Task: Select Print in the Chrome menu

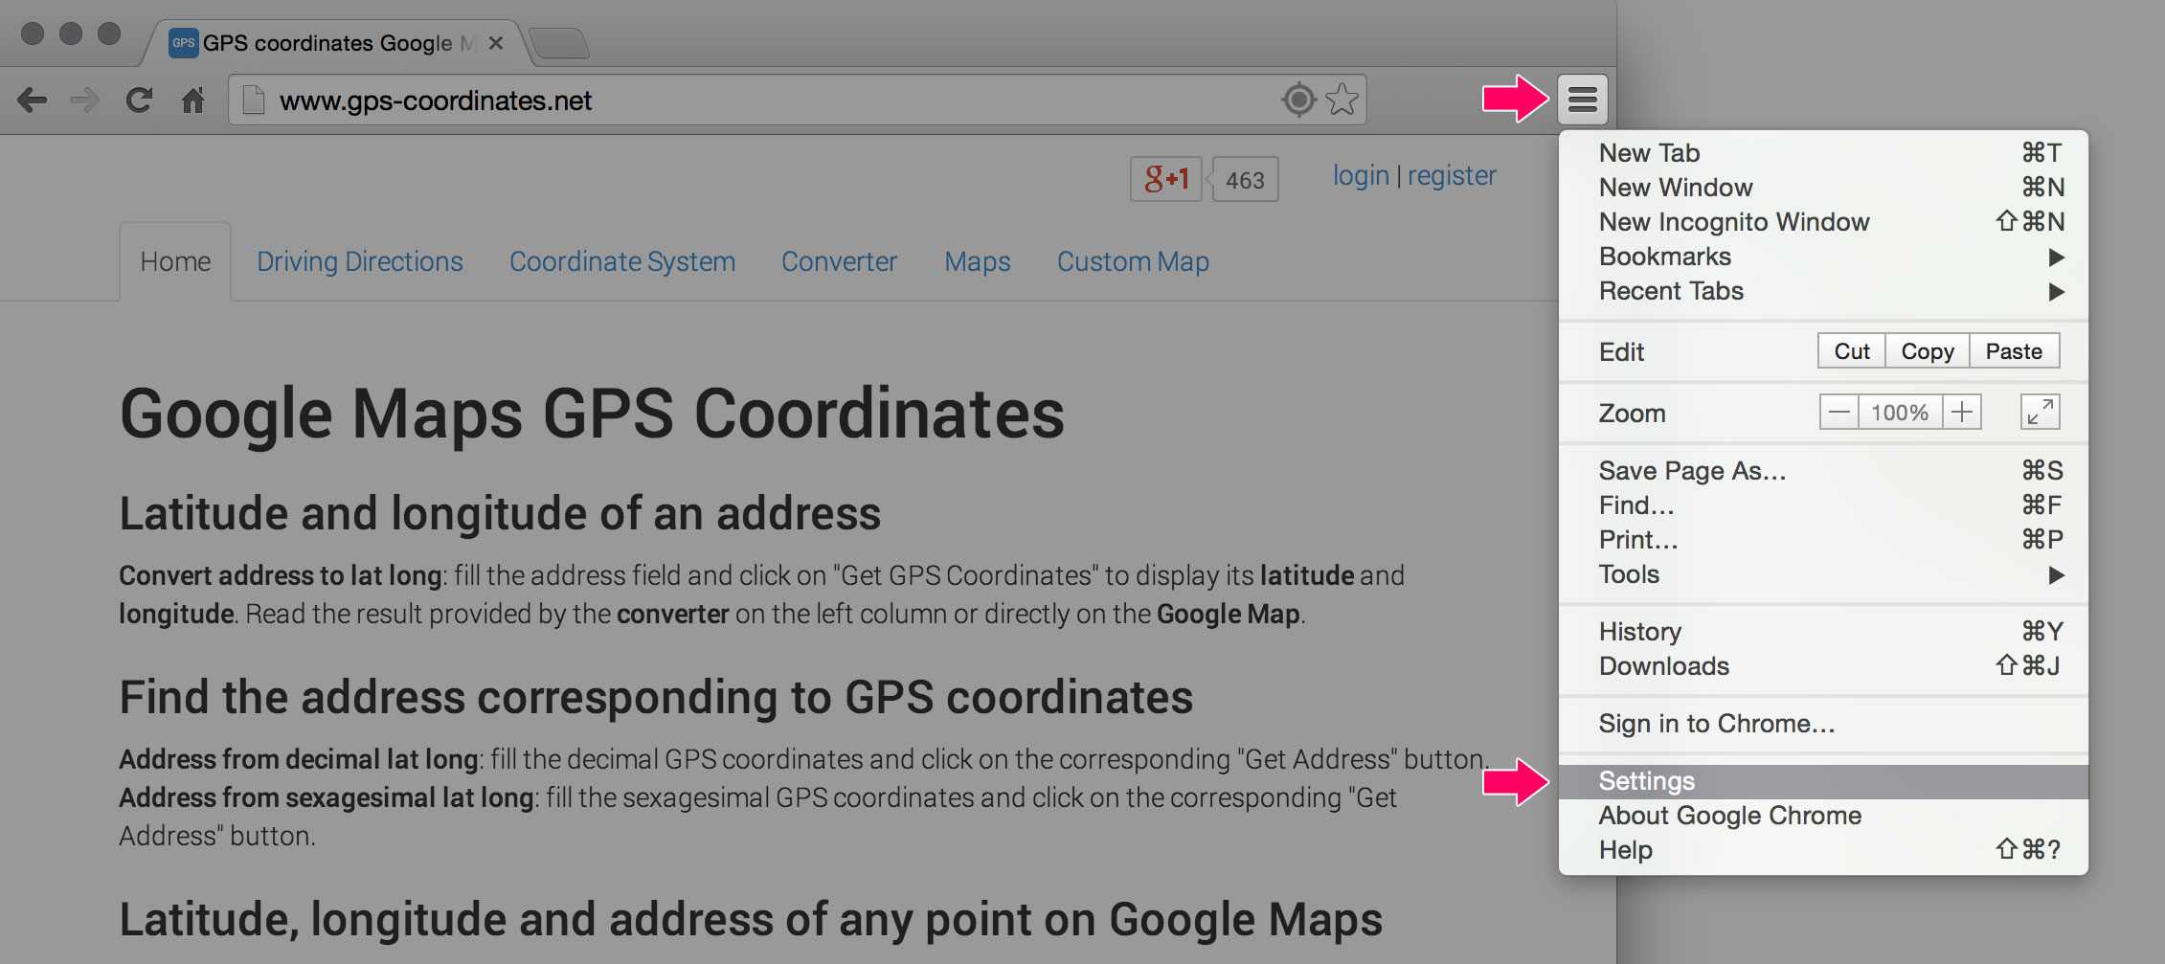Action: [1823, 540]
